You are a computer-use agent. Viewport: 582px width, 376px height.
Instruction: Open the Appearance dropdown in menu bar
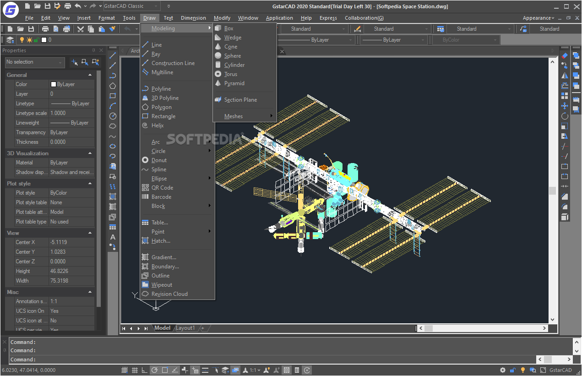538,18
